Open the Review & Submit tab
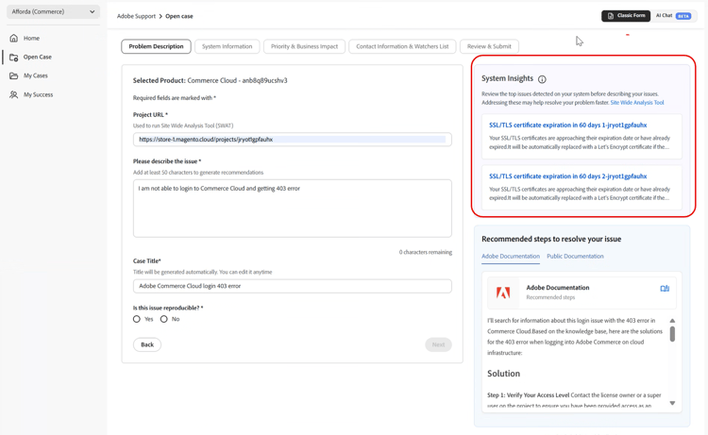708x435 pixels. click(489, 46)
